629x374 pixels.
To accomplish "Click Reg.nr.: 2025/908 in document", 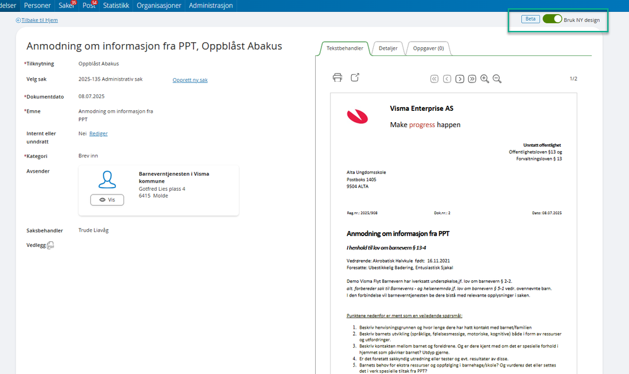I will tap(362, 213).
